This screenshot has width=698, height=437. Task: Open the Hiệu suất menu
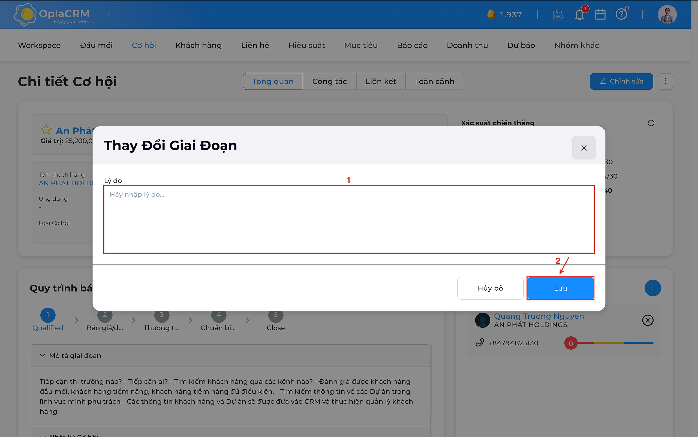[x=307, y=45]
